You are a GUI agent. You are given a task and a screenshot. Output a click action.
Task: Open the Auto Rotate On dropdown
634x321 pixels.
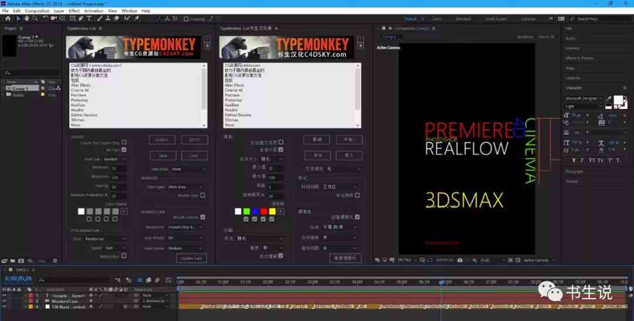[186, 238]
